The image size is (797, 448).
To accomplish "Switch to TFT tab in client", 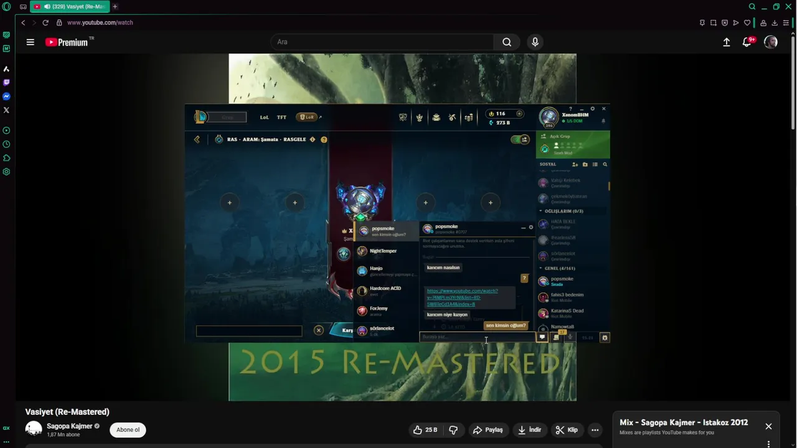I will coord(281,117).
